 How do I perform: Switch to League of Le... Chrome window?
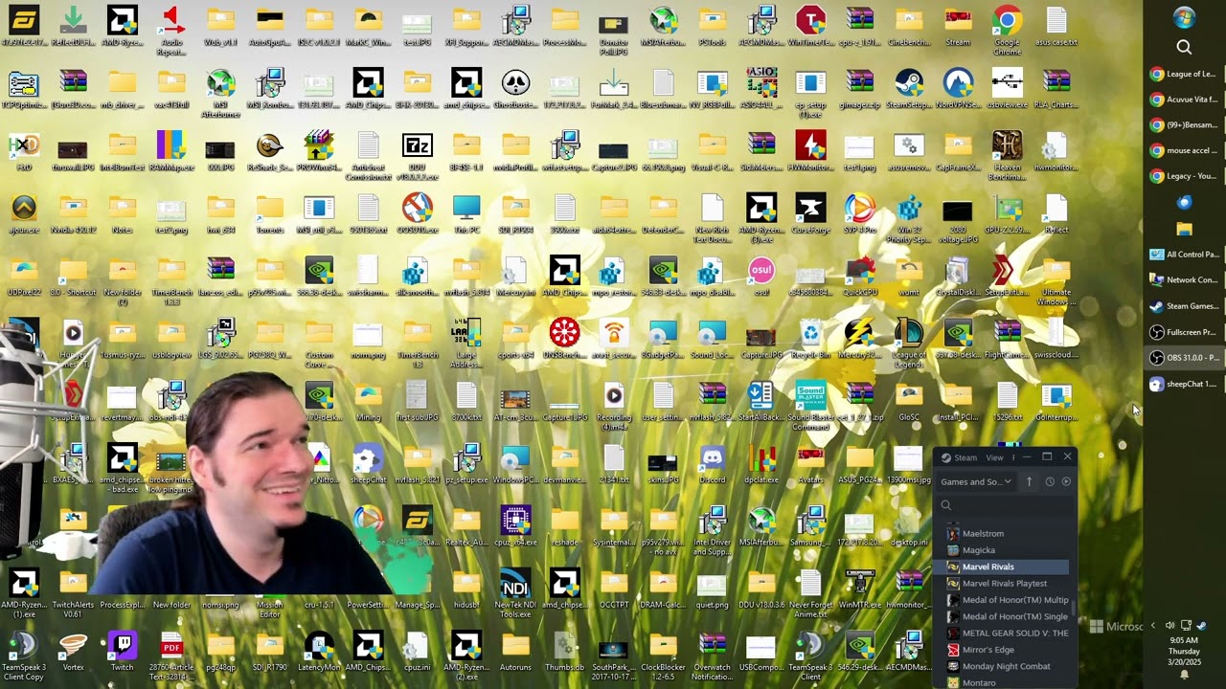click(1184, 74)
